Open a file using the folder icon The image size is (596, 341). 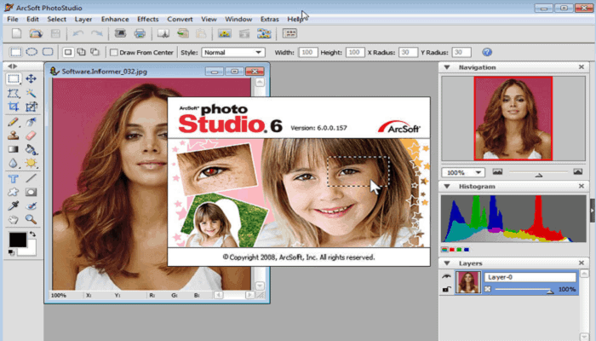(x=36, y=33)
